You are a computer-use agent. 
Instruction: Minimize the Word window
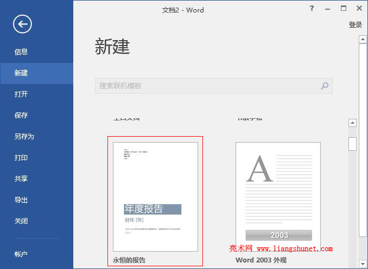(x=328, y=9)
